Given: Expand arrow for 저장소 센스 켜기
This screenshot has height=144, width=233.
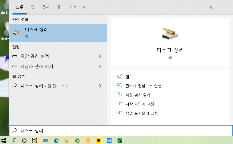Looking at the screenshot, I should click(100, 66).
